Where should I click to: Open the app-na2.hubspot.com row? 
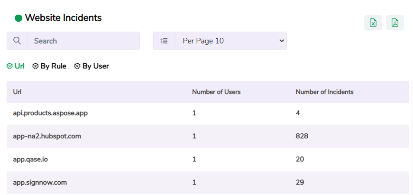coord(47,136)
